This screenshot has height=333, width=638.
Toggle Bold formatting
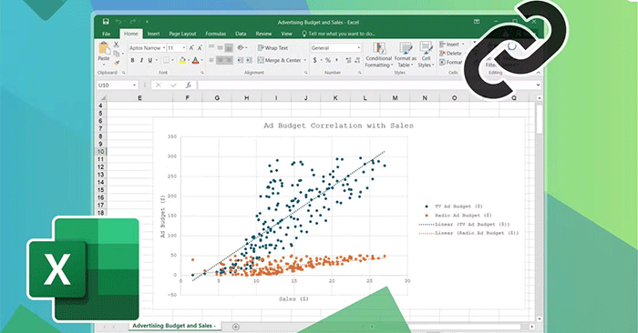point(132,60)
